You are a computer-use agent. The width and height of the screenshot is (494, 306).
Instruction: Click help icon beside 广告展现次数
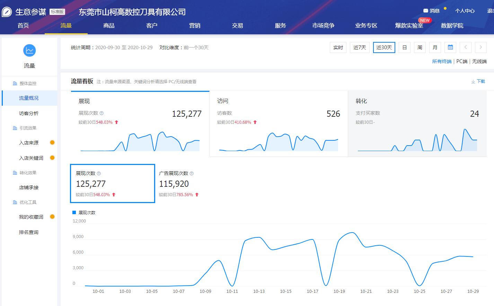192,174
